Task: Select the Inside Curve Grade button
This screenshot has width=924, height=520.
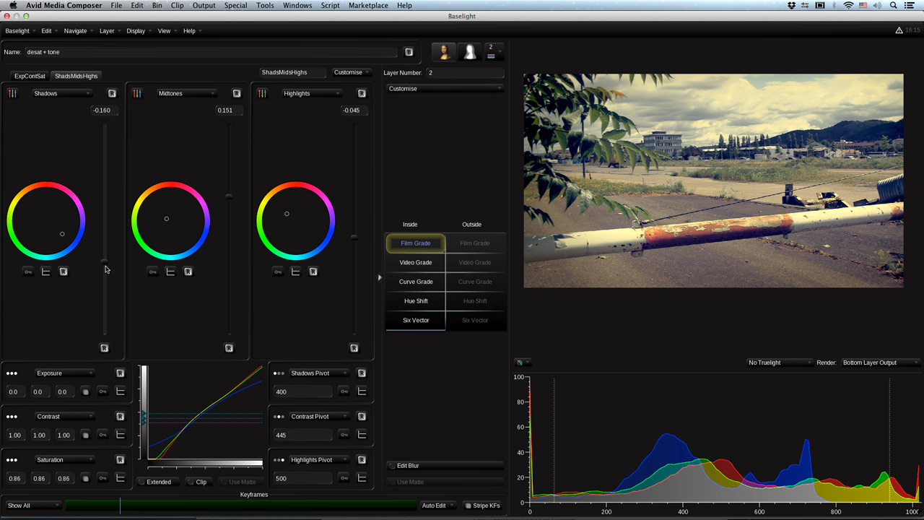Action: point(416,282)
